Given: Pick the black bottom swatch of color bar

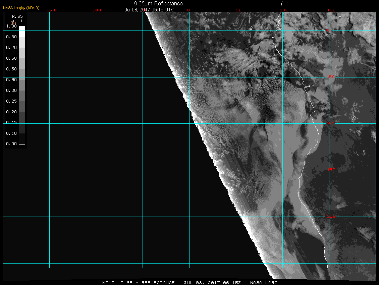Looking at the screenshot, I should [x=22, y=139].
